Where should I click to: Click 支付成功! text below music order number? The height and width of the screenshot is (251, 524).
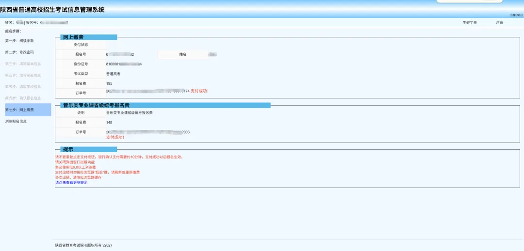click(115, 137)
